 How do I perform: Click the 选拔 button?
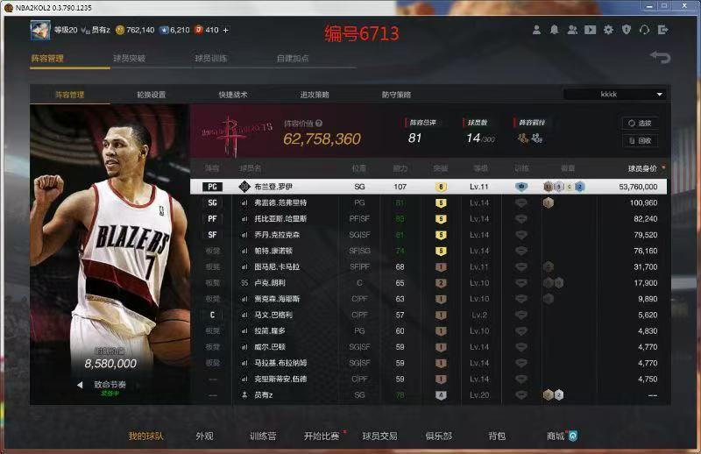pyautogui.click(x=641, y=123)
